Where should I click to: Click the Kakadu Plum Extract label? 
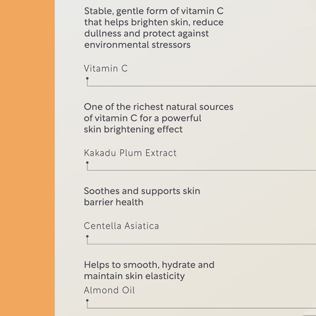(x=130, y=153)
